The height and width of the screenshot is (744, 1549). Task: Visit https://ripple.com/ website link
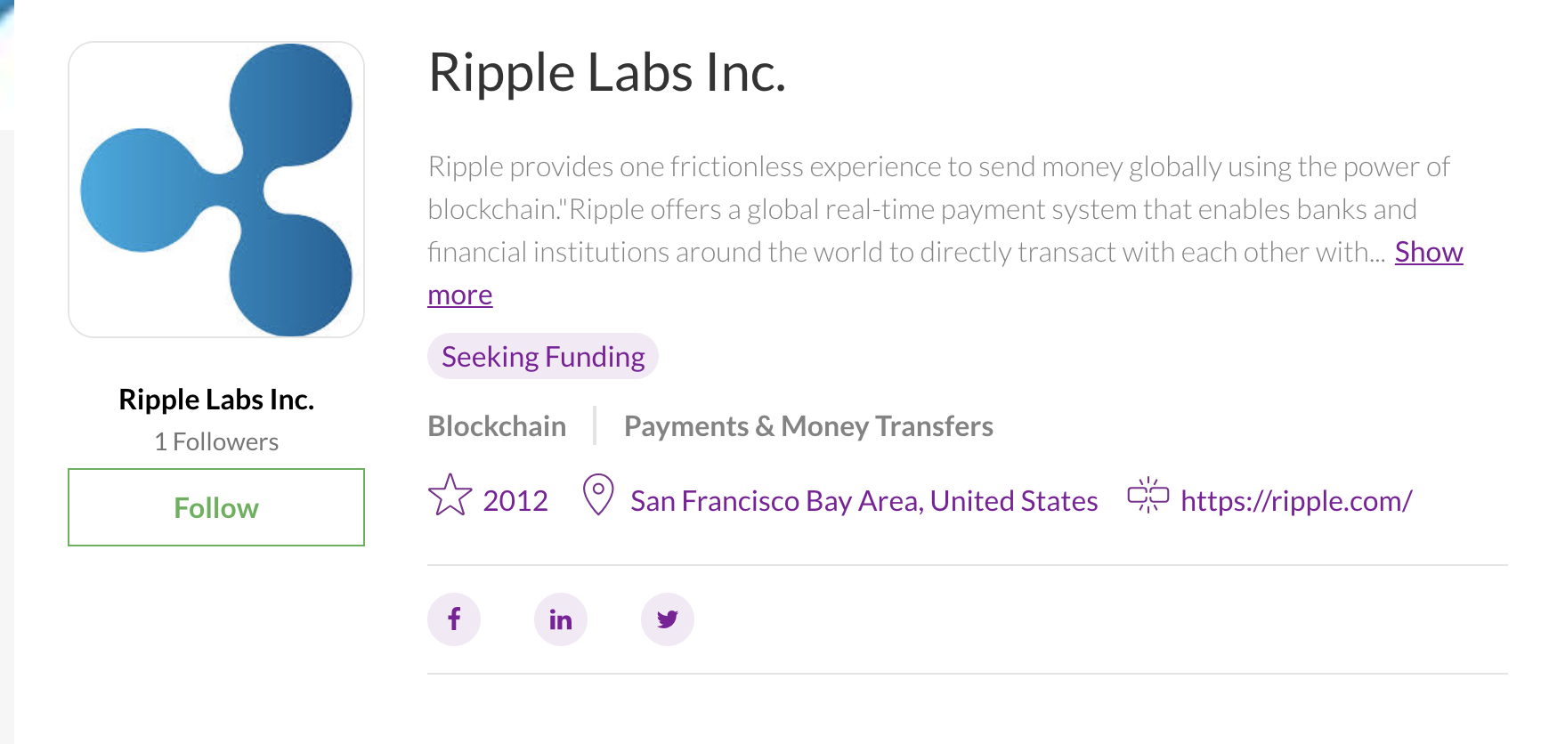coord(1296,501)
